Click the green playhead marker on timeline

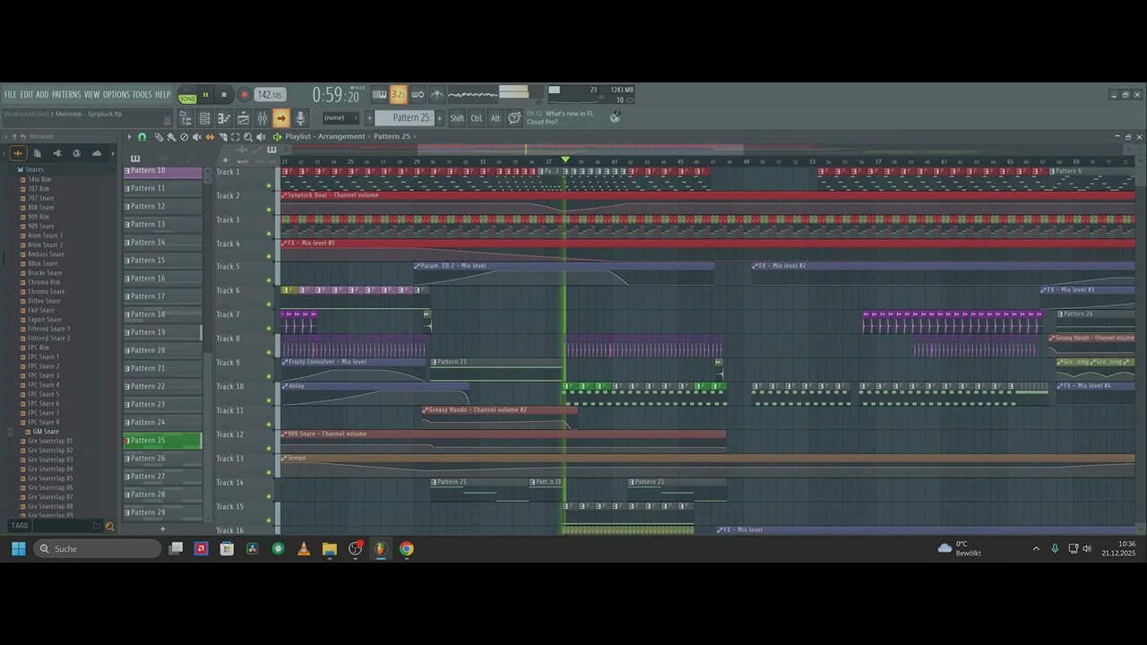(565, 159)
